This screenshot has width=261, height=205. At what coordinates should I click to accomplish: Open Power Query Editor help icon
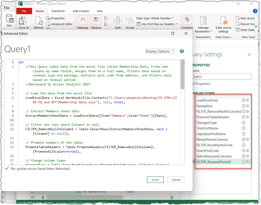pos(255,11)
